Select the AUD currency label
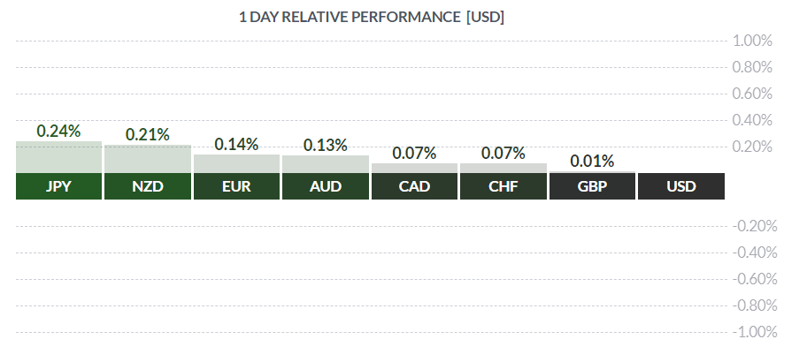807x362 pixels. pos(326,186)
